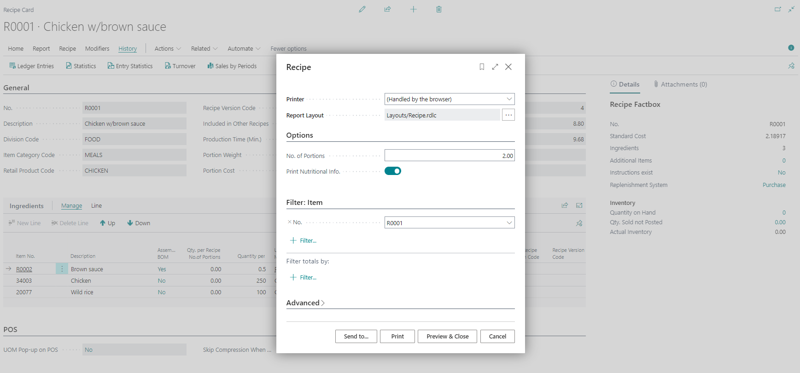Add a Filter under Filter totals by

304,277
